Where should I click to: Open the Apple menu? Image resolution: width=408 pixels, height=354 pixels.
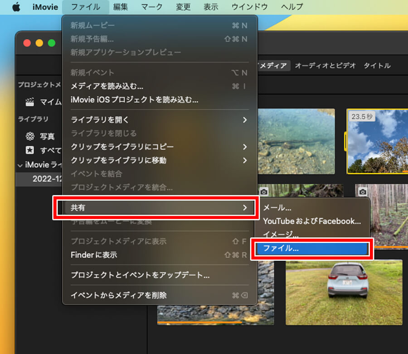coord(16,7)
